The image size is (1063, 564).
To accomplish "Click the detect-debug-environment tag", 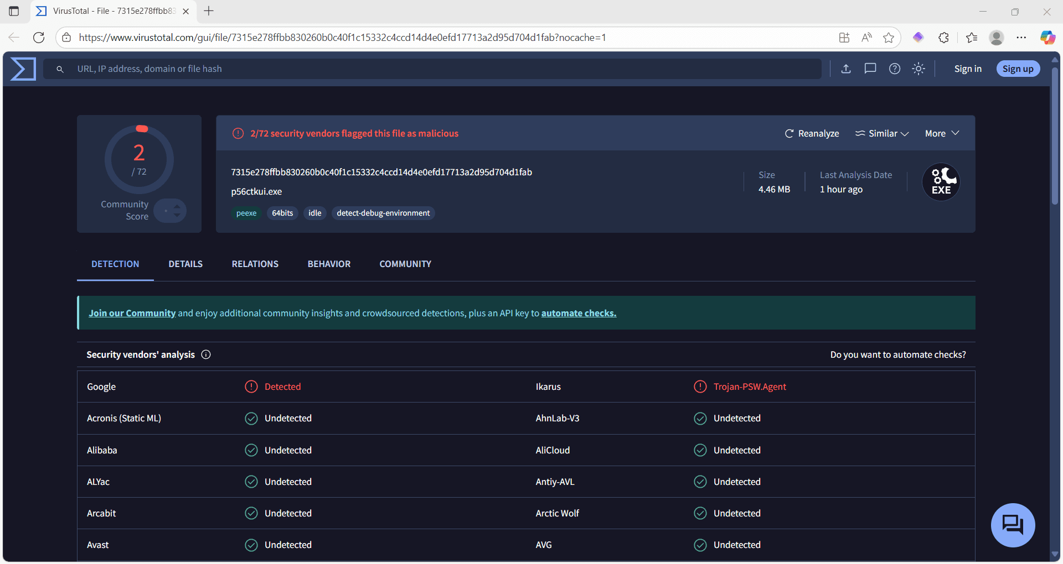I will [383, 213].
